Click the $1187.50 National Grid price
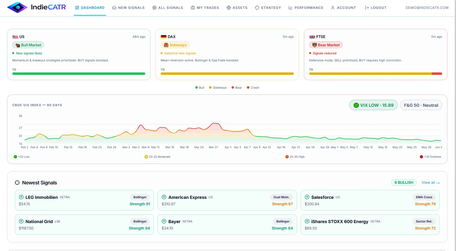Image resolution: width=456 pixels, height=251 pixels. pos(26,228)
